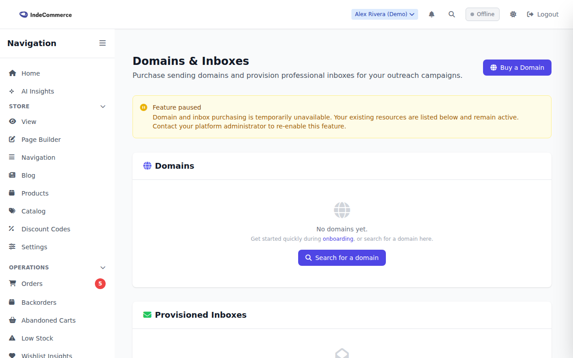Click the IndeCommerce logo
This screenshot has height=358, width=573.
46,14
